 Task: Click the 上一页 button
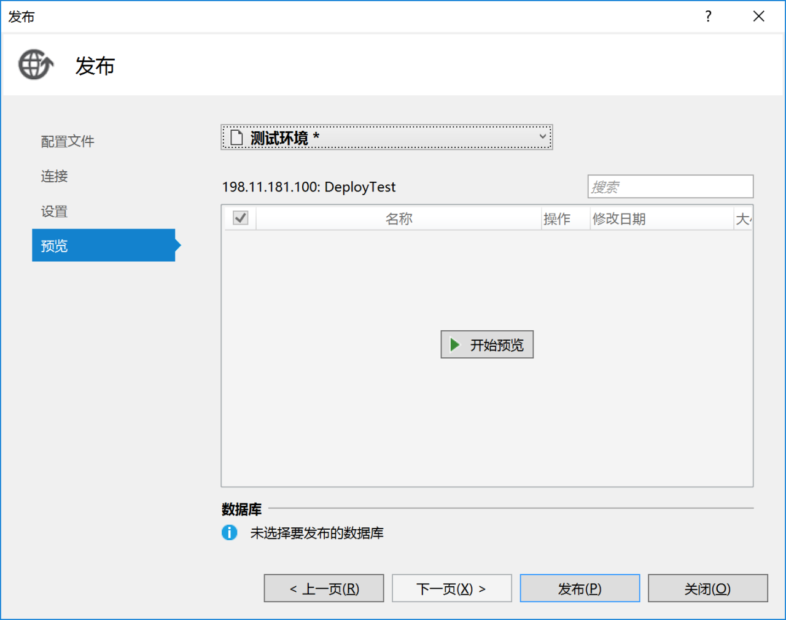coord(324,588)
